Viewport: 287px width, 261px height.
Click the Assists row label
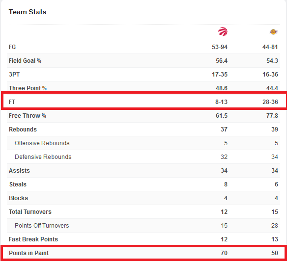click(x=19, y=171)
